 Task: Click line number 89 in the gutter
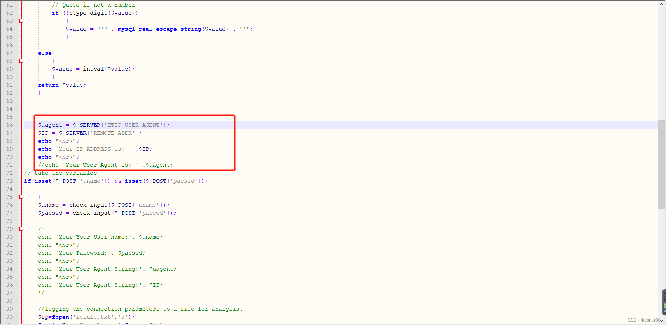tap(9, 309)
